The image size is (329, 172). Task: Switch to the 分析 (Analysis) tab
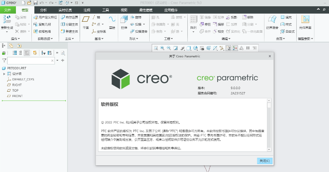coord(44,9)
